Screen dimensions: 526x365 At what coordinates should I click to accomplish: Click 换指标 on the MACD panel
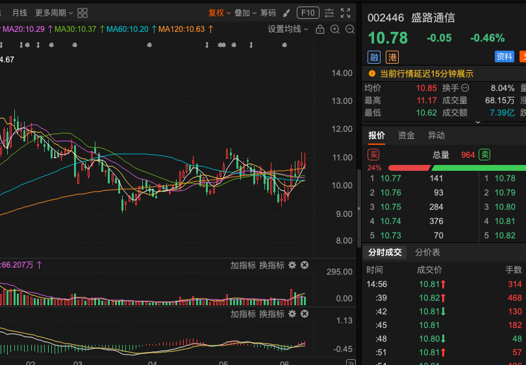[x=271, y=314]
